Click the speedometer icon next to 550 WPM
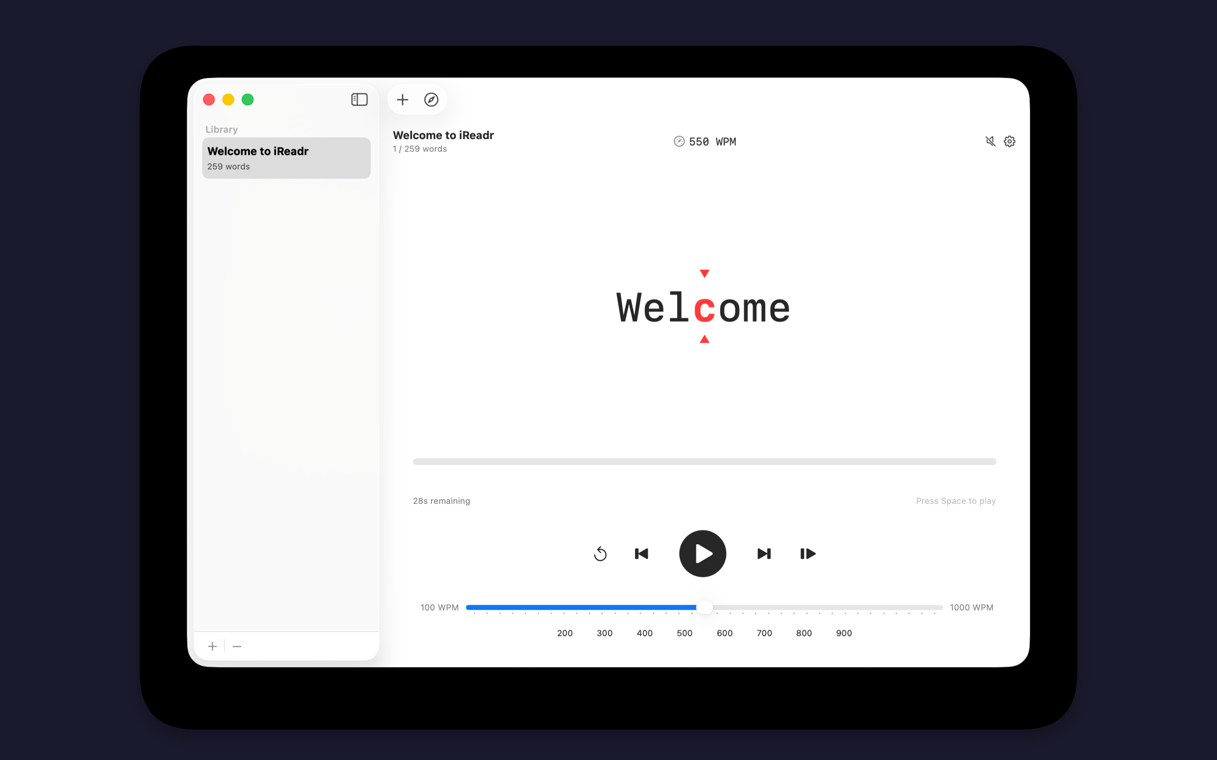This screenshot has width=1217, height=760. (x=679, y=141)
